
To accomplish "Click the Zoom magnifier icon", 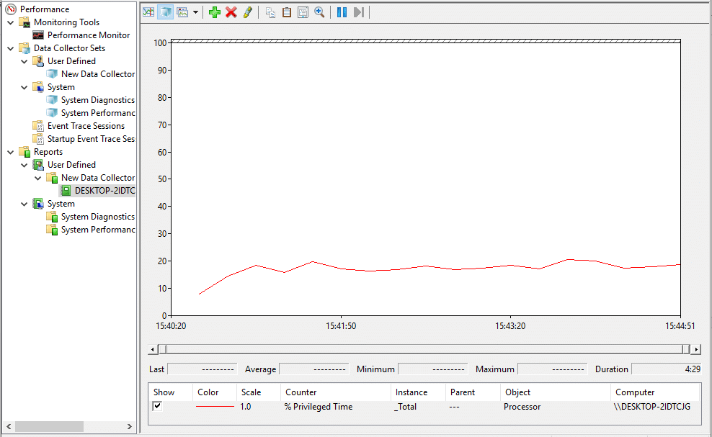I will tap(319, 12).
